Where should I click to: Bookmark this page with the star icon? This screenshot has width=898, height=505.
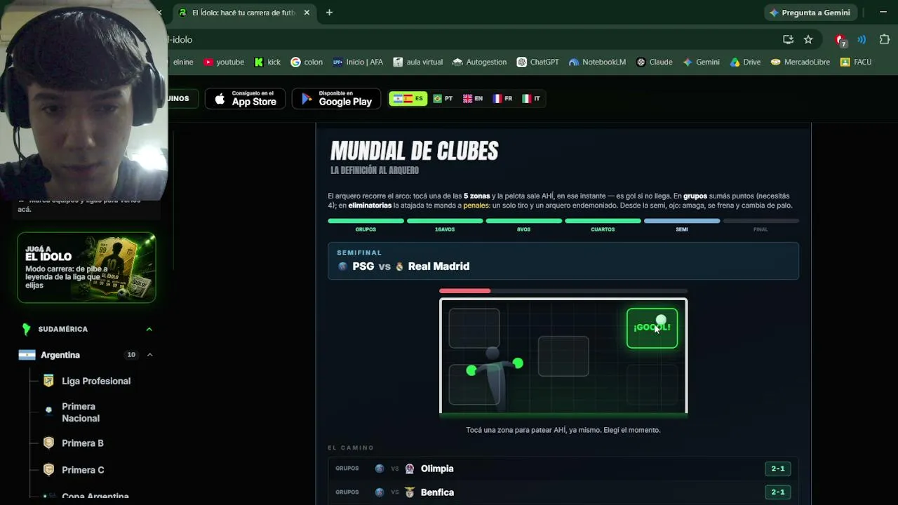808,39
